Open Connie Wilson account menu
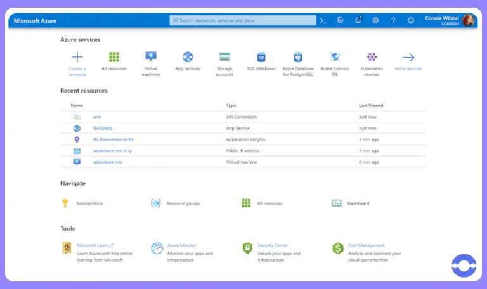The image size is (487, 289). 450,20
